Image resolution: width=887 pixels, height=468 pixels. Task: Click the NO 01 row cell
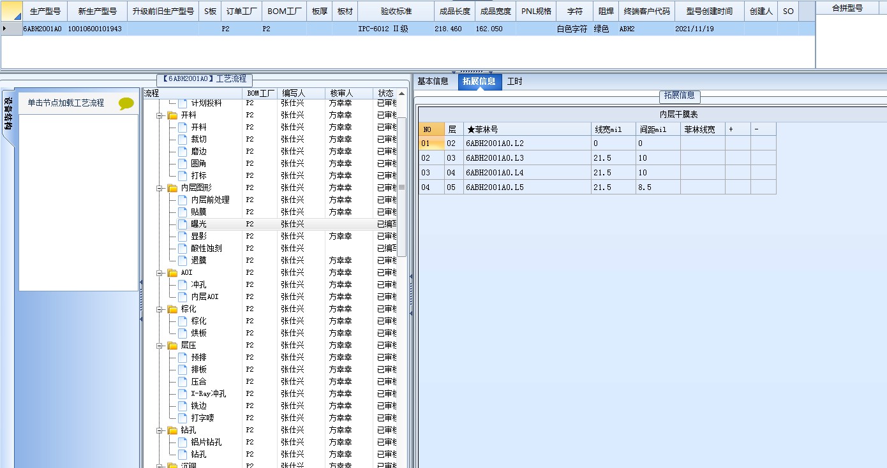click(x=431, y=143)
